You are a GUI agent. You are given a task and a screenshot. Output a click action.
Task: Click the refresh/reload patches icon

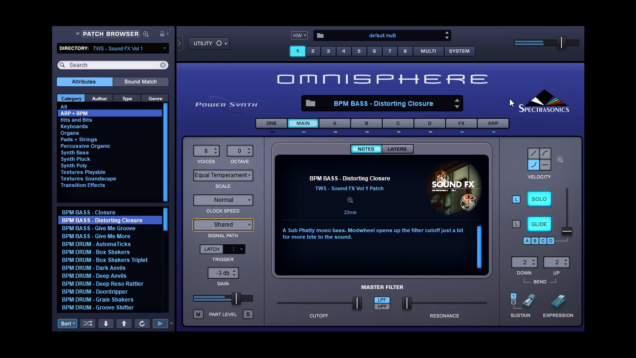pos(142,323)
